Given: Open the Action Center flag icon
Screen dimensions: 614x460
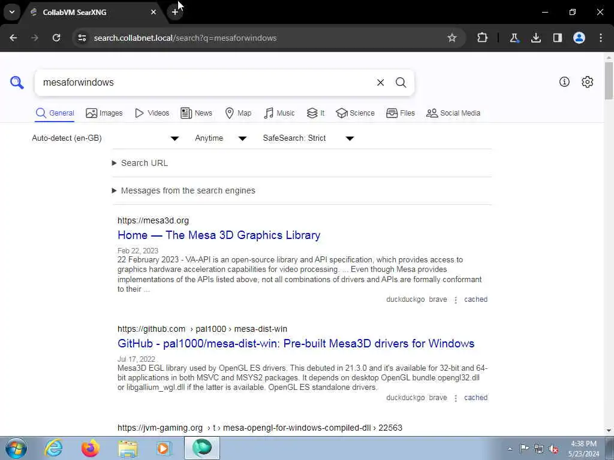Looking at the screenshot, I should tap(524, 448).
